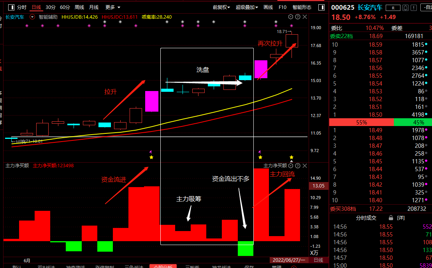Screen dimensions: 432x268
Task: Click buy level 5 volume 1135
Action: click(418, 161)
